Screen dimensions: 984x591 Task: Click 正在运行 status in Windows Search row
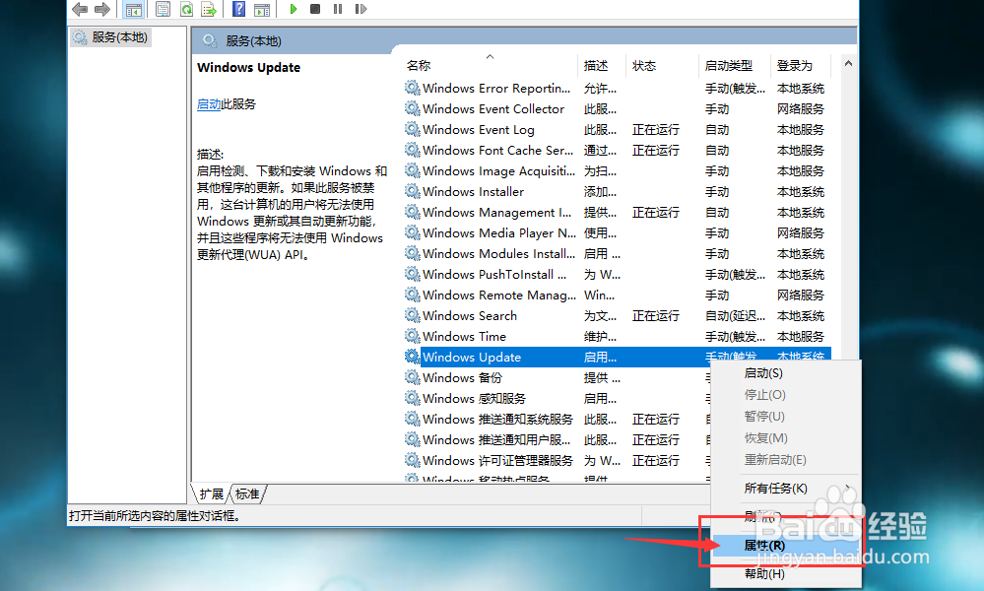(x=656, y=315)
